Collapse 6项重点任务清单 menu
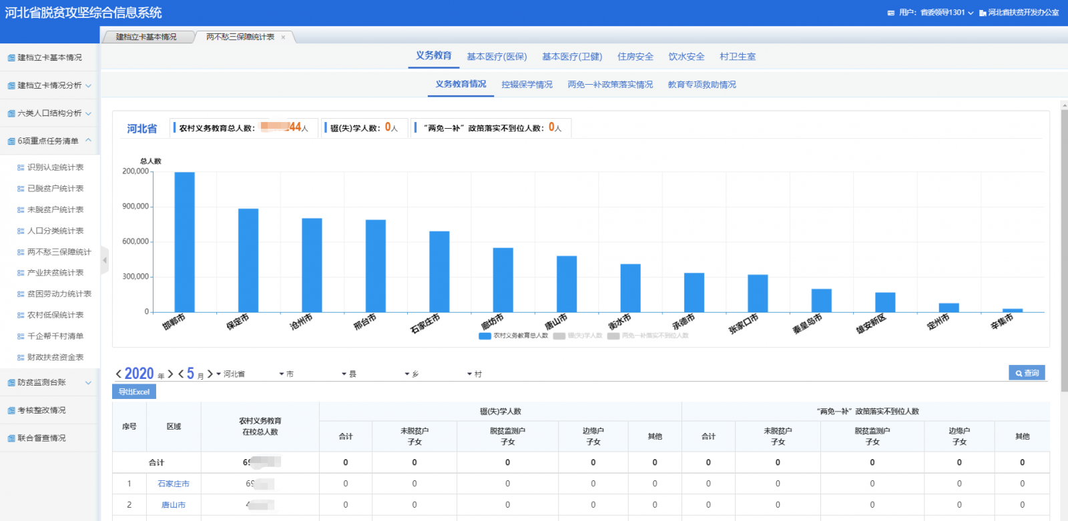The height and width of the screenshot is (521, 1068). pyautogui.click(x=88, y=141)
